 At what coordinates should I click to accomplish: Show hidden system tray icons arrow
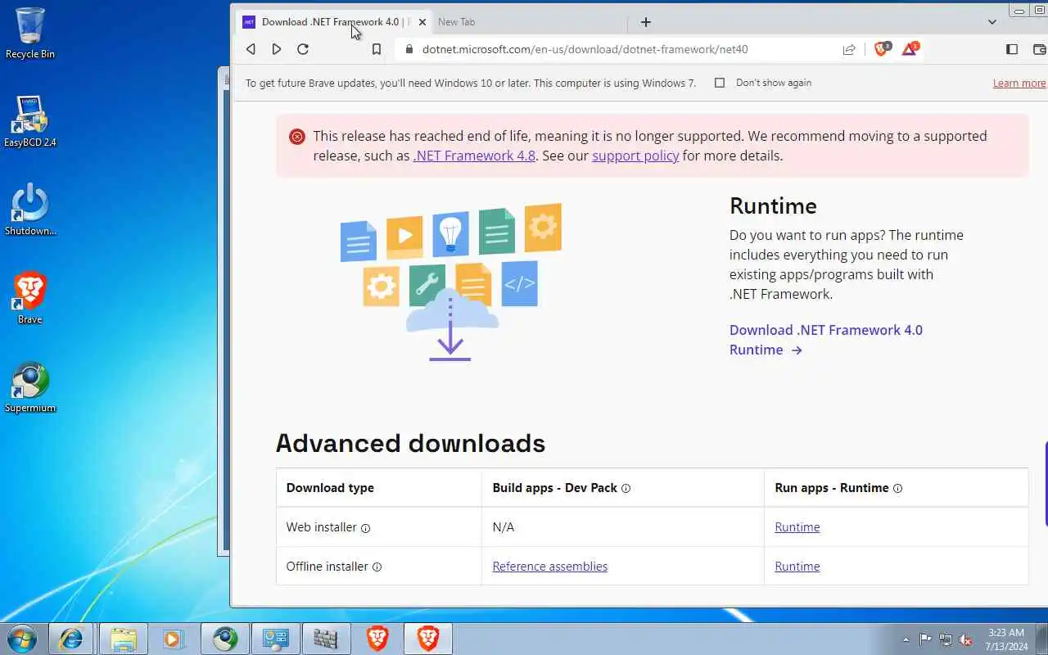[x=906, y=639]
